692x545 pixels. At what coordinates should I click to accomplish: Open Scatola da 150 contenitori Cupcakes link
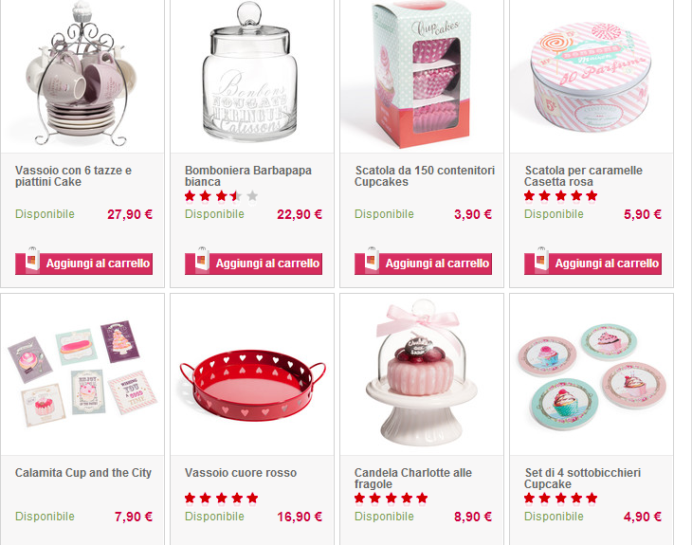pos(425,176)
